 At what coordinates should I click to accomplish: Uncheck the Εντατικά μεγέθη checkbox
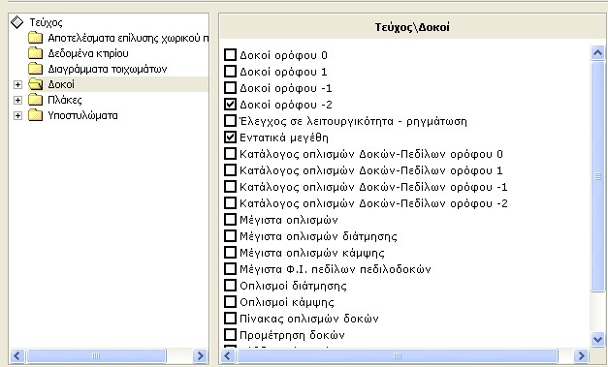click(x=231, y=138)
